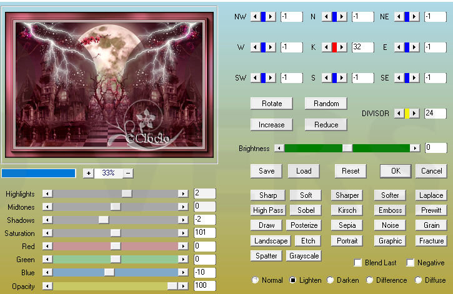
Task: Click the E right arrow
Action: pyautogui.click(x=415, y=47)
